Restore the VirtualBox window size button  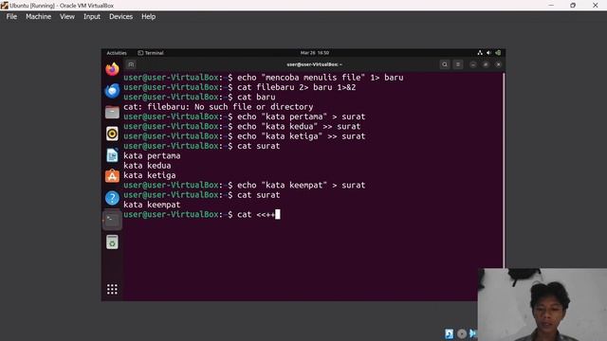pyautogui.click(x=573, y=6)
